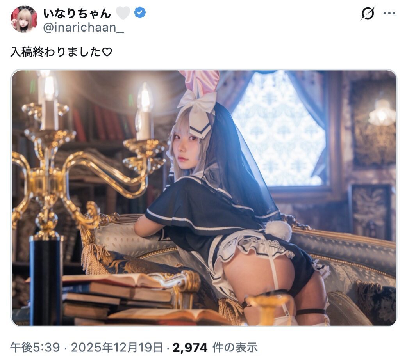Open the Grok explain-post icon
Viewport: 407px width, 362px height.
click(368, 13)
